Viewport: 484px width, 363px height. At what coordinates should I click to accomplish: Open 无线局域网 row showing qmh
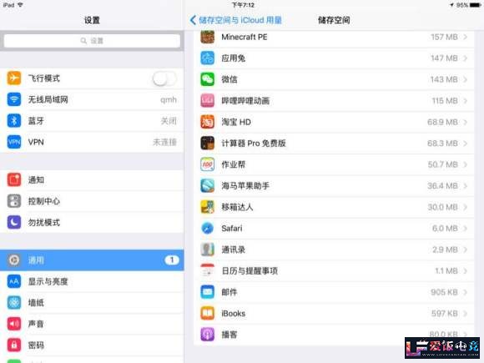[92, 99]
